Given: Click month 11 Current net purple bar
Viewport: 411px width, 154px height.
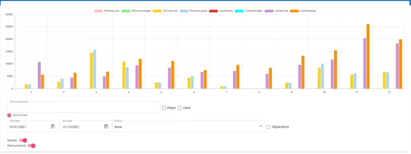Looking at the screenshot, I should pos(364,64).
